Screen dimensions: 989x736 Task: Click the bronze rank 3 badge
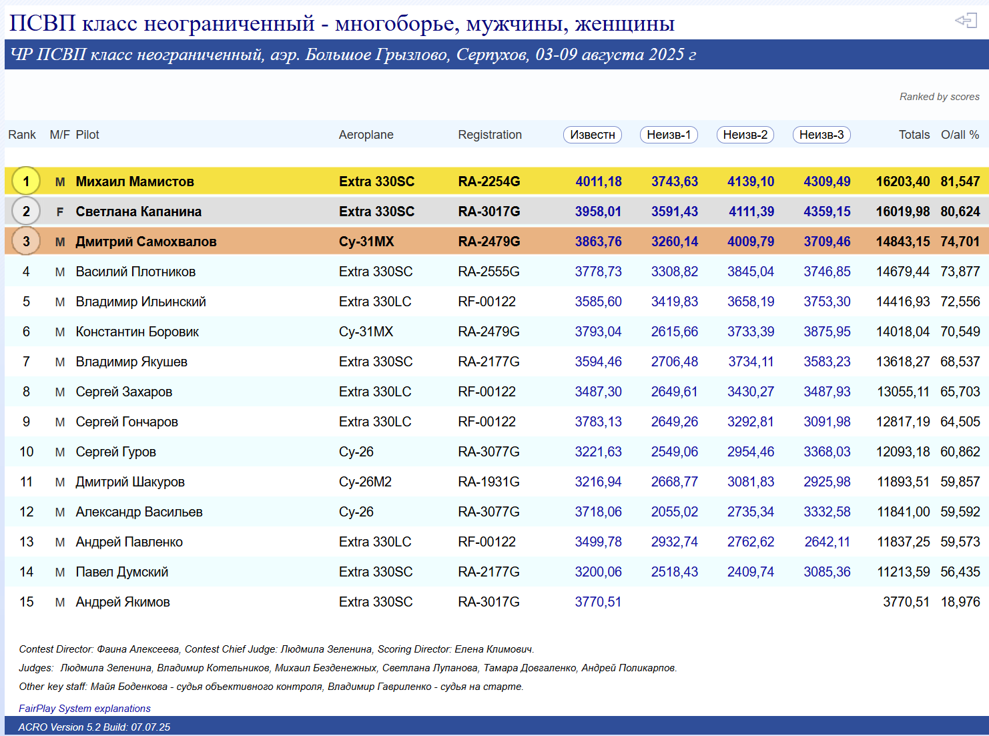[x=26, y=242]
